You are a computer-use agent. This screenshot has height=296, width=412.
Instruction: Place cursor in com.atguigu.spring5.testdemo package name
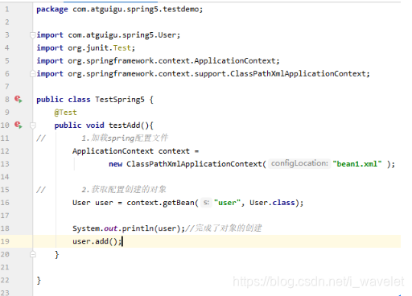[x=136, y=10]
